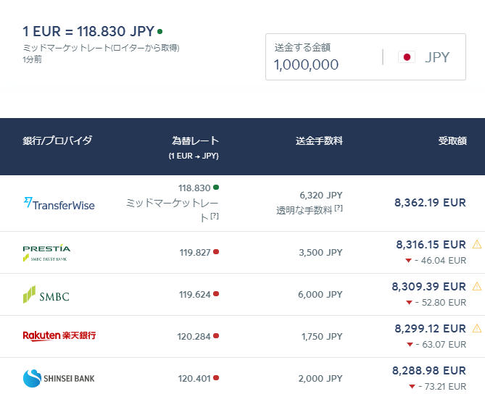The width and height of the screenshot is (485, 394).
Task: Click the ミッドマーケットレート(ロイターから取得) caption
Action: click(101, 48)
